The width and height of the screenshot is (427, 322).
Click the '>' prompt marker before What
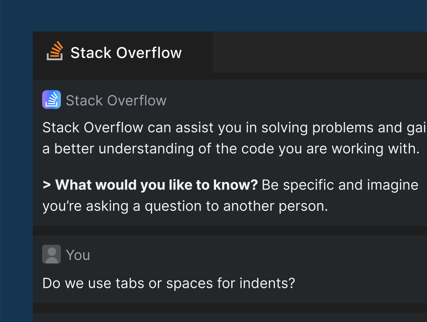46,185
